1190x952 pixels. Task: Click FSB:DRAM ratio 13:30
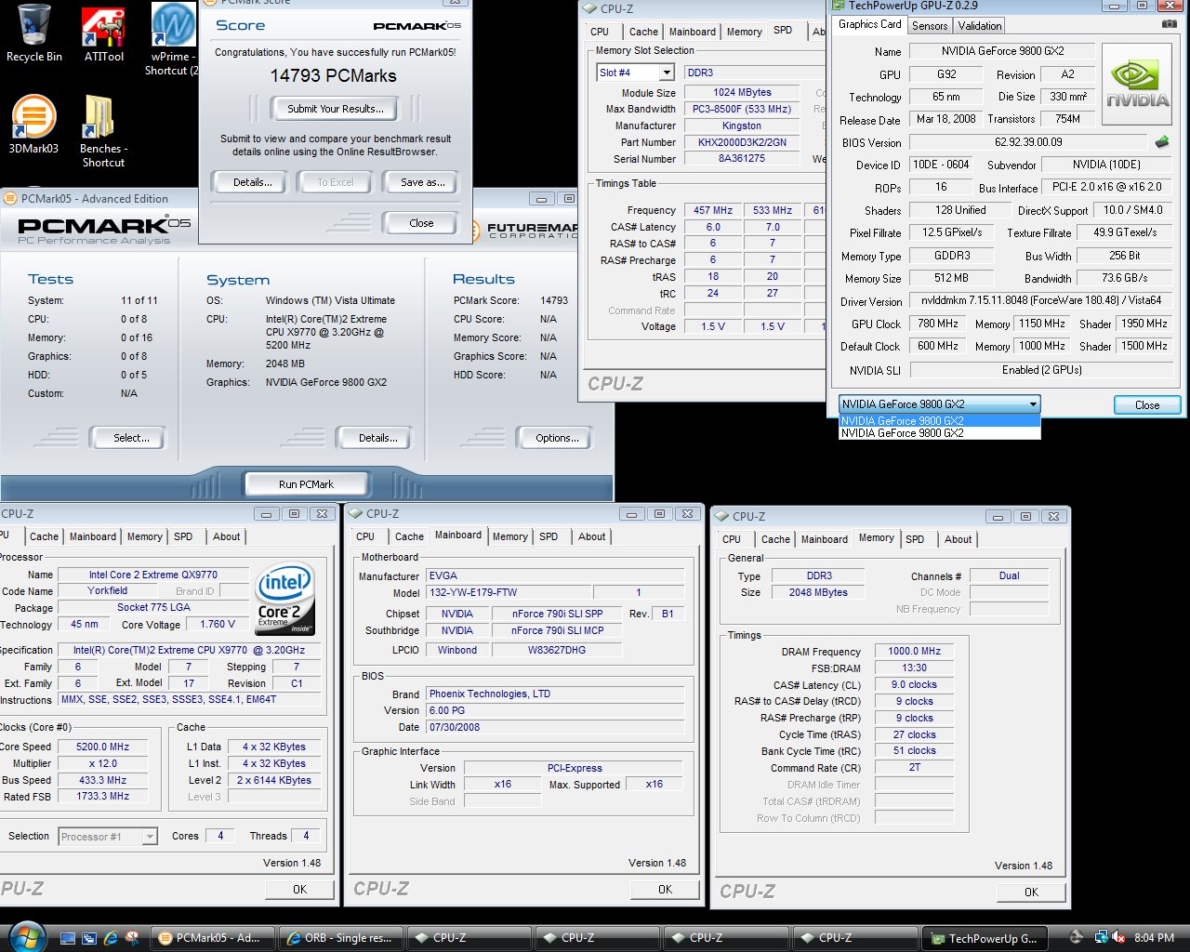point(915,668)
